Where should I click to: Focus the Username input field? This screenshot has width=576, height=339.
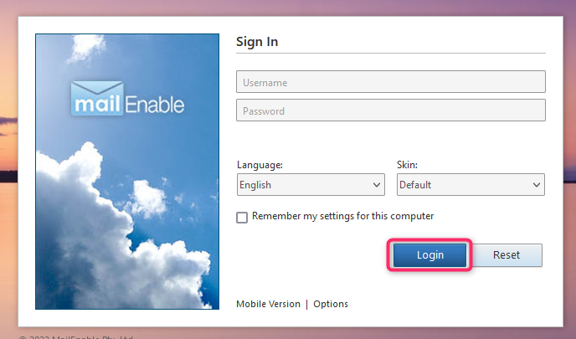click(x=391, y=82)
